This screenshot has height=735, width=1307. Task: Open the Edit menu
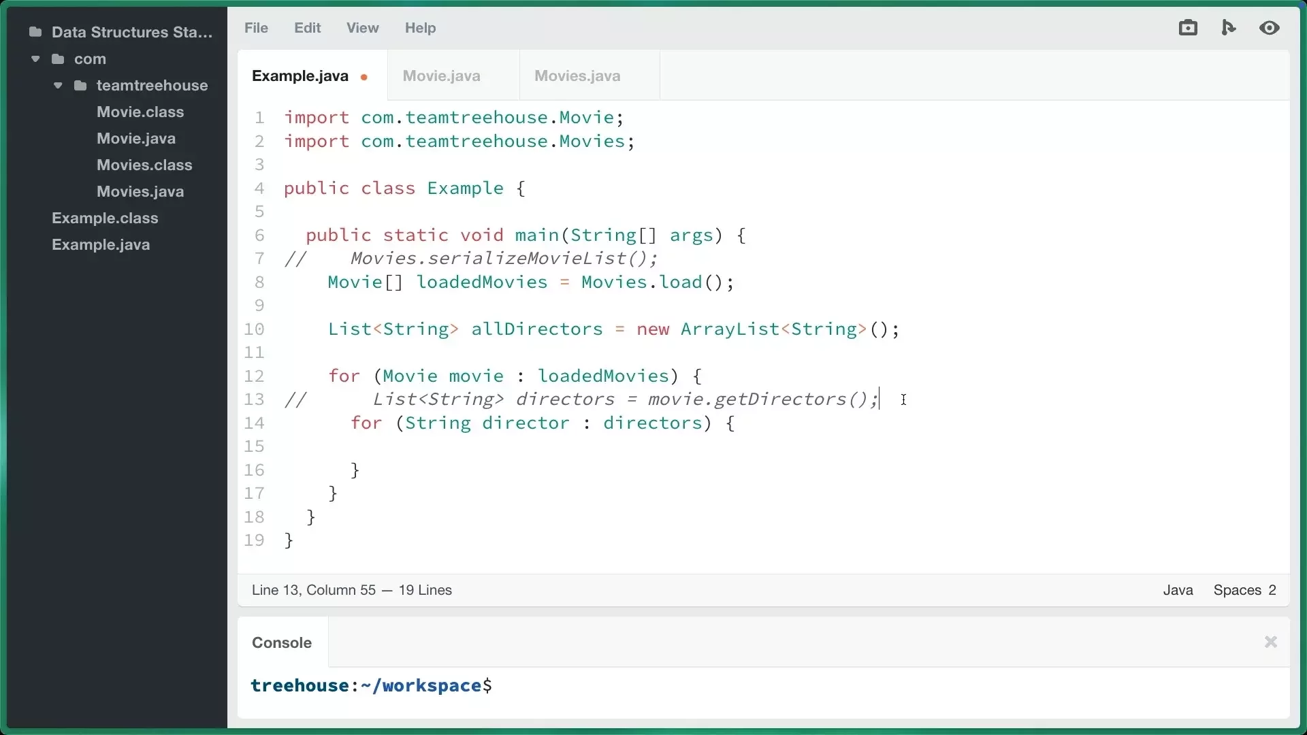click(x=307, y=28)
